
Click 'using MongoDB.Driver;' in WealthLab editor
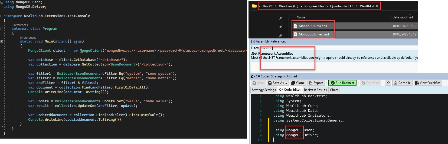296,135
